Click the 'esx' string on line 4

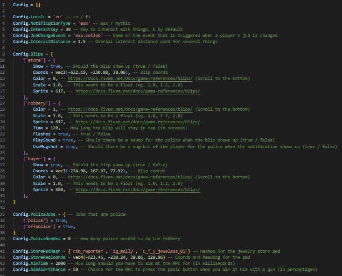[83, 23]
